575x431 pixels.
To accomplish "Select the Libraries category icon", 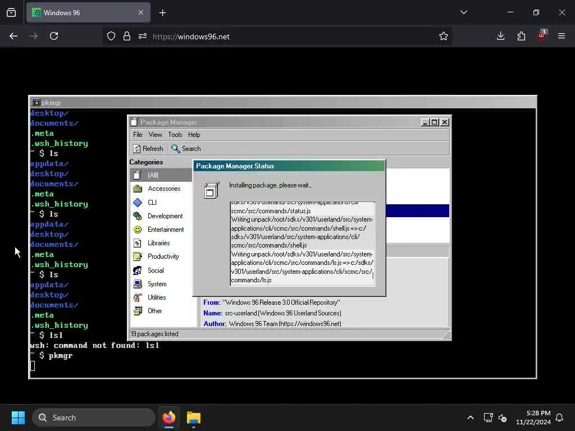I will [x=138, y=243].
